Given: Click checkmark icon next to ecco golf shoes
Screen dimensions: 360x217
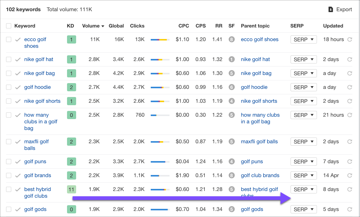Looking at the screenshot, I should point(18,40).
